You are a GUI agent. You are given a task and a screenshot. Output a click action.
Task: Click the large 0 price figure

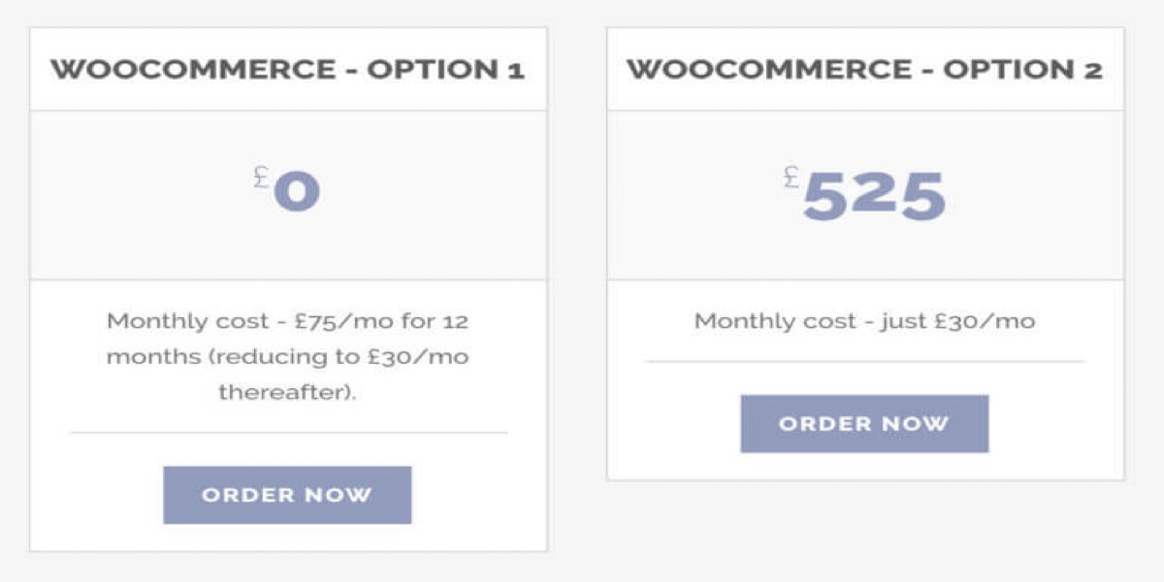pos(297,192)
